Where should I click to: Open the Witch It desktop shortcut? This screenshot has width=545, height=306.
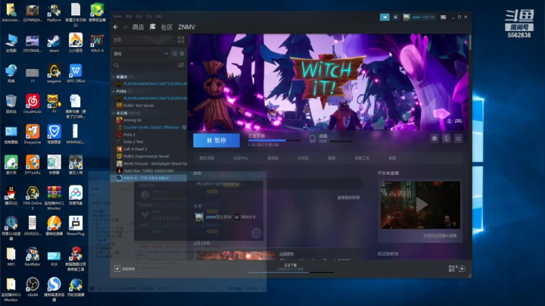click(98, 43)
